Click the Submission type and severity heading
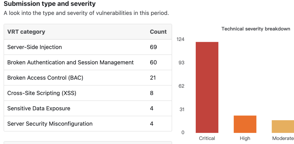This screenshot has width=294, height=144. (50, 4)
